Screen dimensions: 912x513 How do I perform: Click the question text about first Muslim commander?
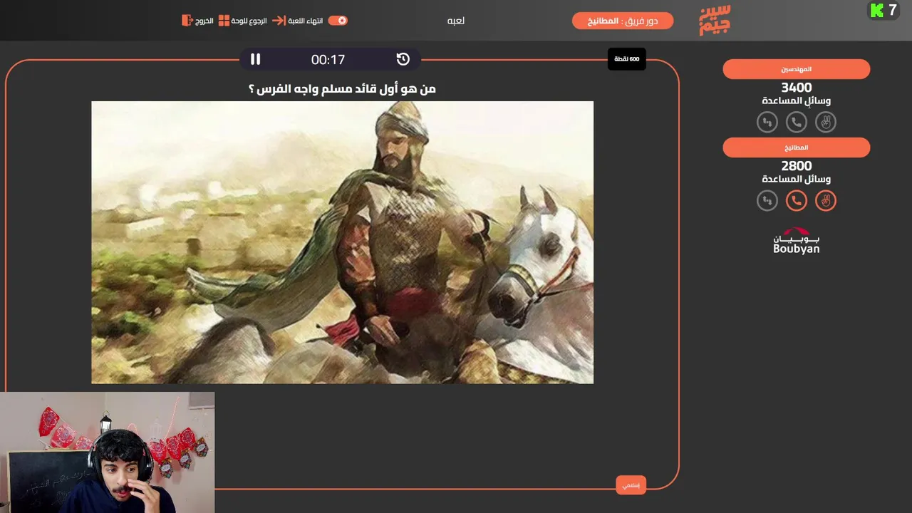pyautogui.click(x=342, y=88)
